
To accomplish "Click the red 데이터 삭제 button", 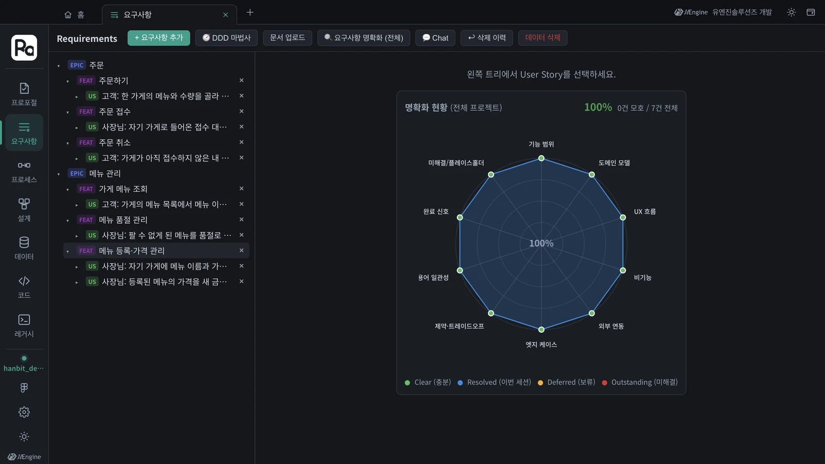I will [x=543, y=38].
